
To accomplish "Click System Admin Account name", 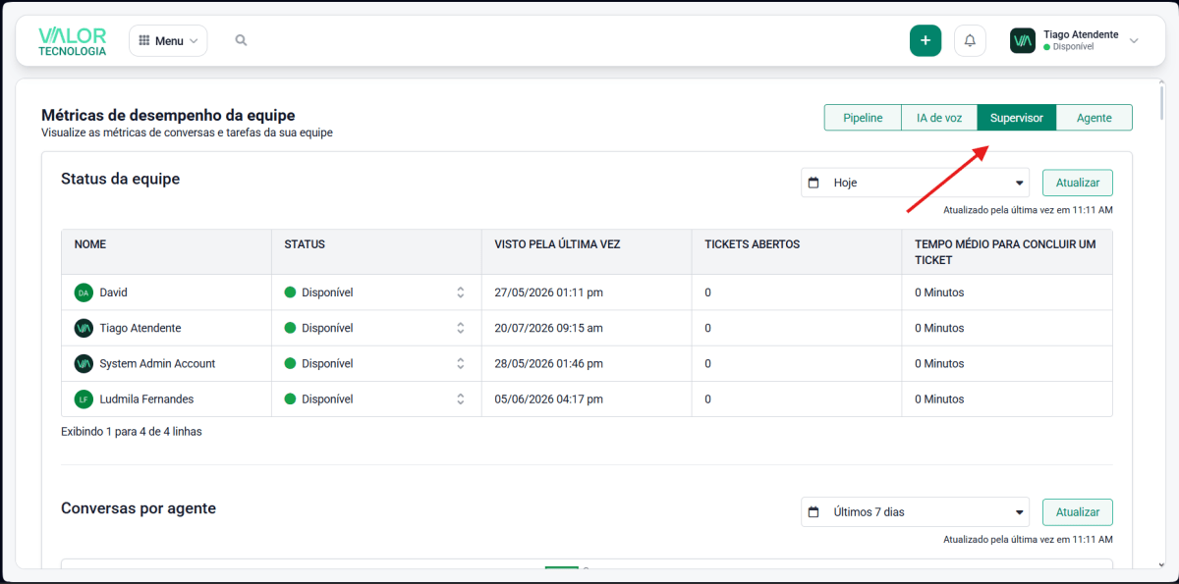I will [157, 363].
